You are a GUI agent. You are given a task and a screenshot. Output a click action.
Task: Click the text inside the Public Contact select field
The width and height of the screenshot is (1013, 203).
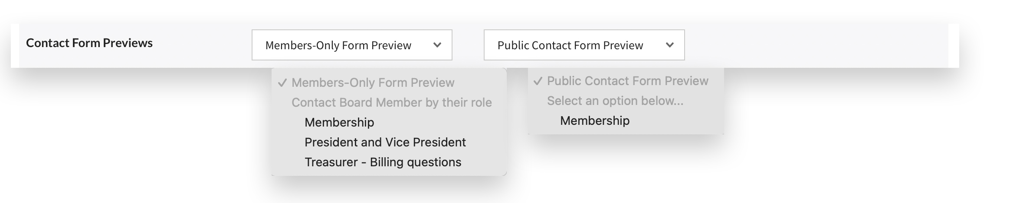tap(570, 45)
